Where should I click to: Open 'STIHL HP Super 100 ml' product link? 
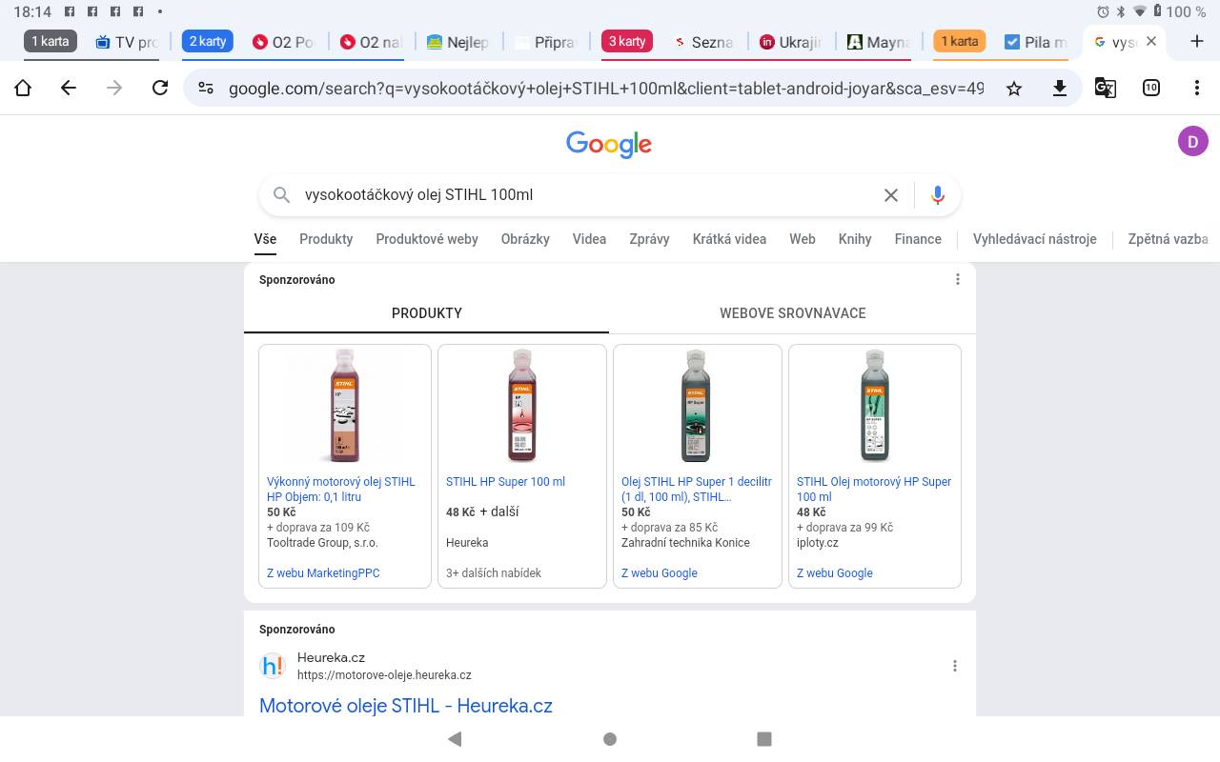pos(505,482)
